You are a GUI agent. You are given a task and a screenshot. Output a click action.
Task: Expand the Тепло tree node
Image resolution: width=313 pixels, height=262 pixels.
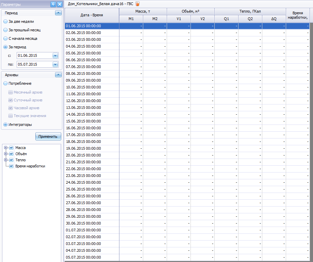[x=5, y=160]
